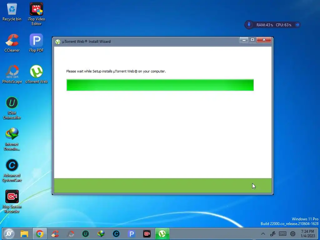The height and width of the screenshot is (240, 320).
Task: Click the µTorrent logo in wizard title bar
Action: (58, 42)
